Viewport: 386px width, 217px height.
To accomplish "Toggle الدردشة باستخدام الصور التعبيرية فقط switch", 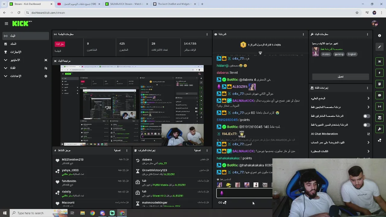I will [x=366, y=125].
